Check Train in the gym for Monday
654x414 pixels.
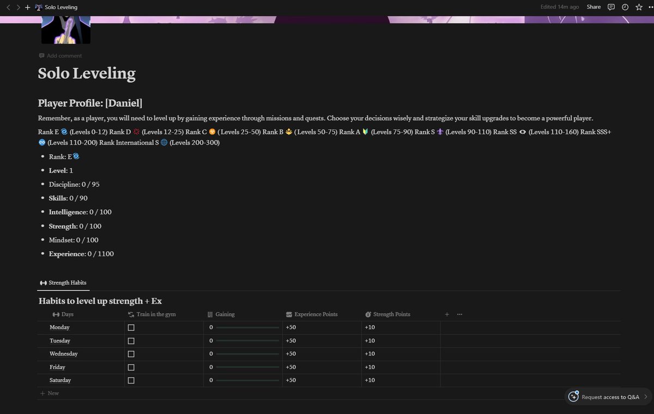point(131,327)
